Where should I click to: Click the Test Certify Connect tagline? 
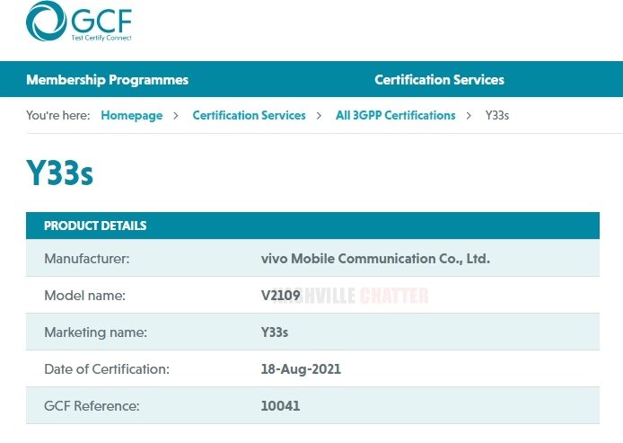(x=100, y=39)
